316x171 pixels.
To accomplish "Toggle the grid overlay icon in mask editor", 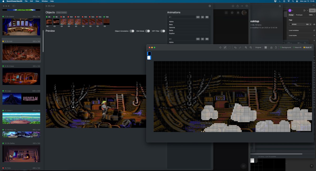I will click(265, 47).
